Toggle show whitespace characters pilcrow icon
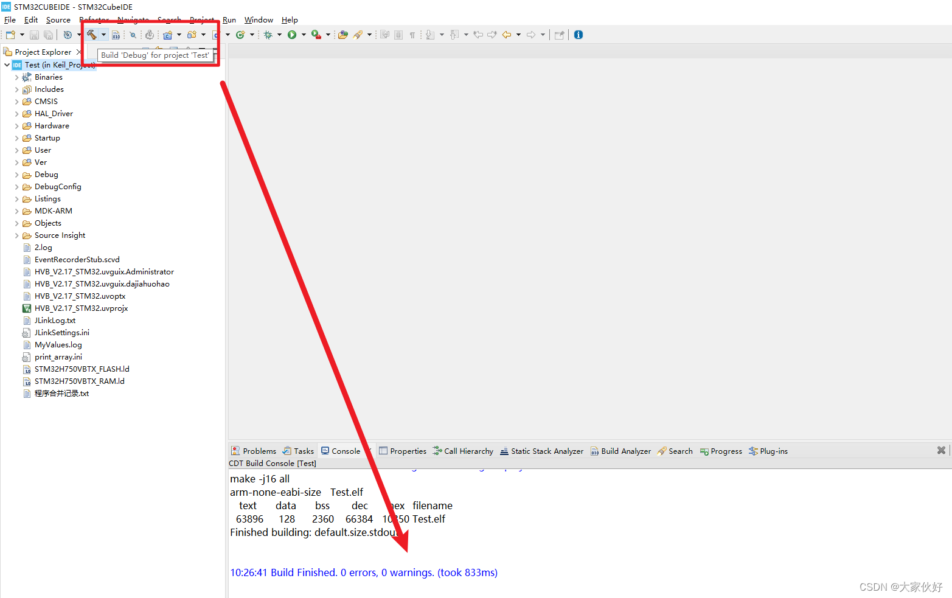The height and width of the screenshot is (598, 952). (412, 35)
